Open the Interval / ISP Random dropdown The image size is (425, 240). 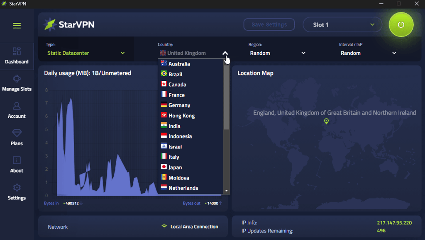[369, 53]
